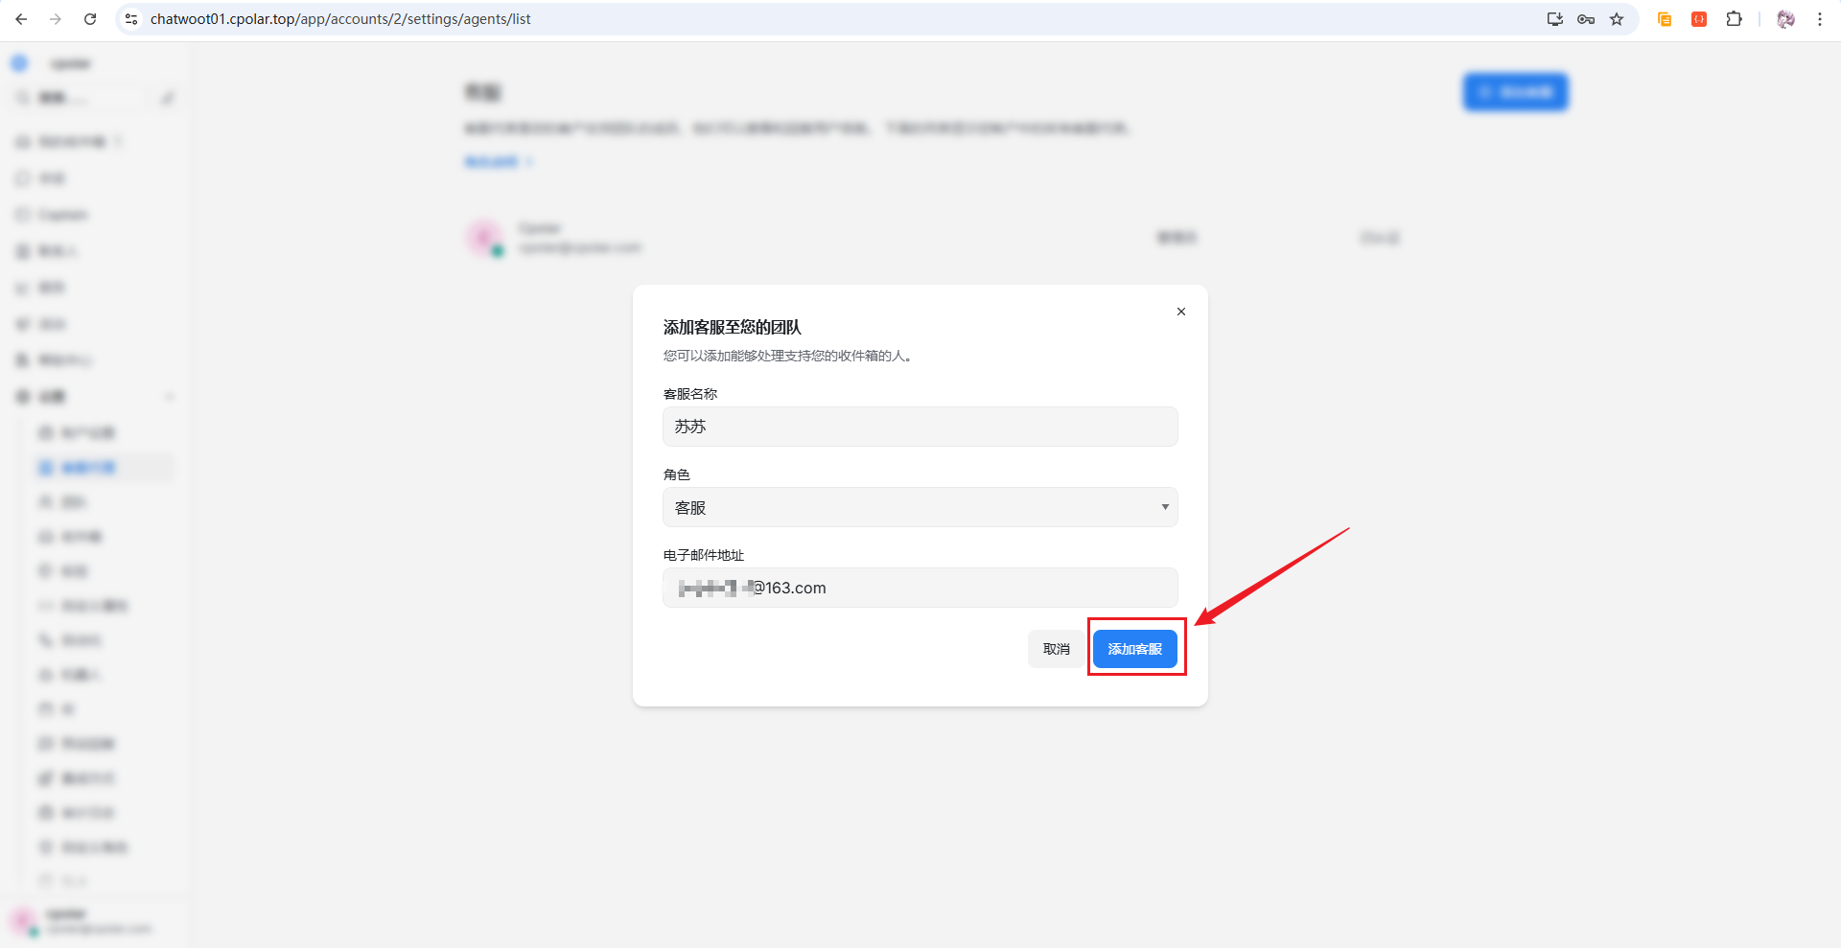Open the orange extension icon in toolbar
This screenshot has width=1841, height=948.
point(1665,19)
